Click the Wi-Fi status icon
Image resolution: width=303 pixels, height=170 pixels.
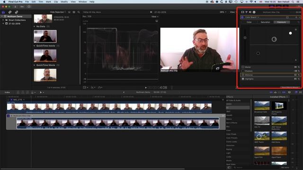coord(251,2)
